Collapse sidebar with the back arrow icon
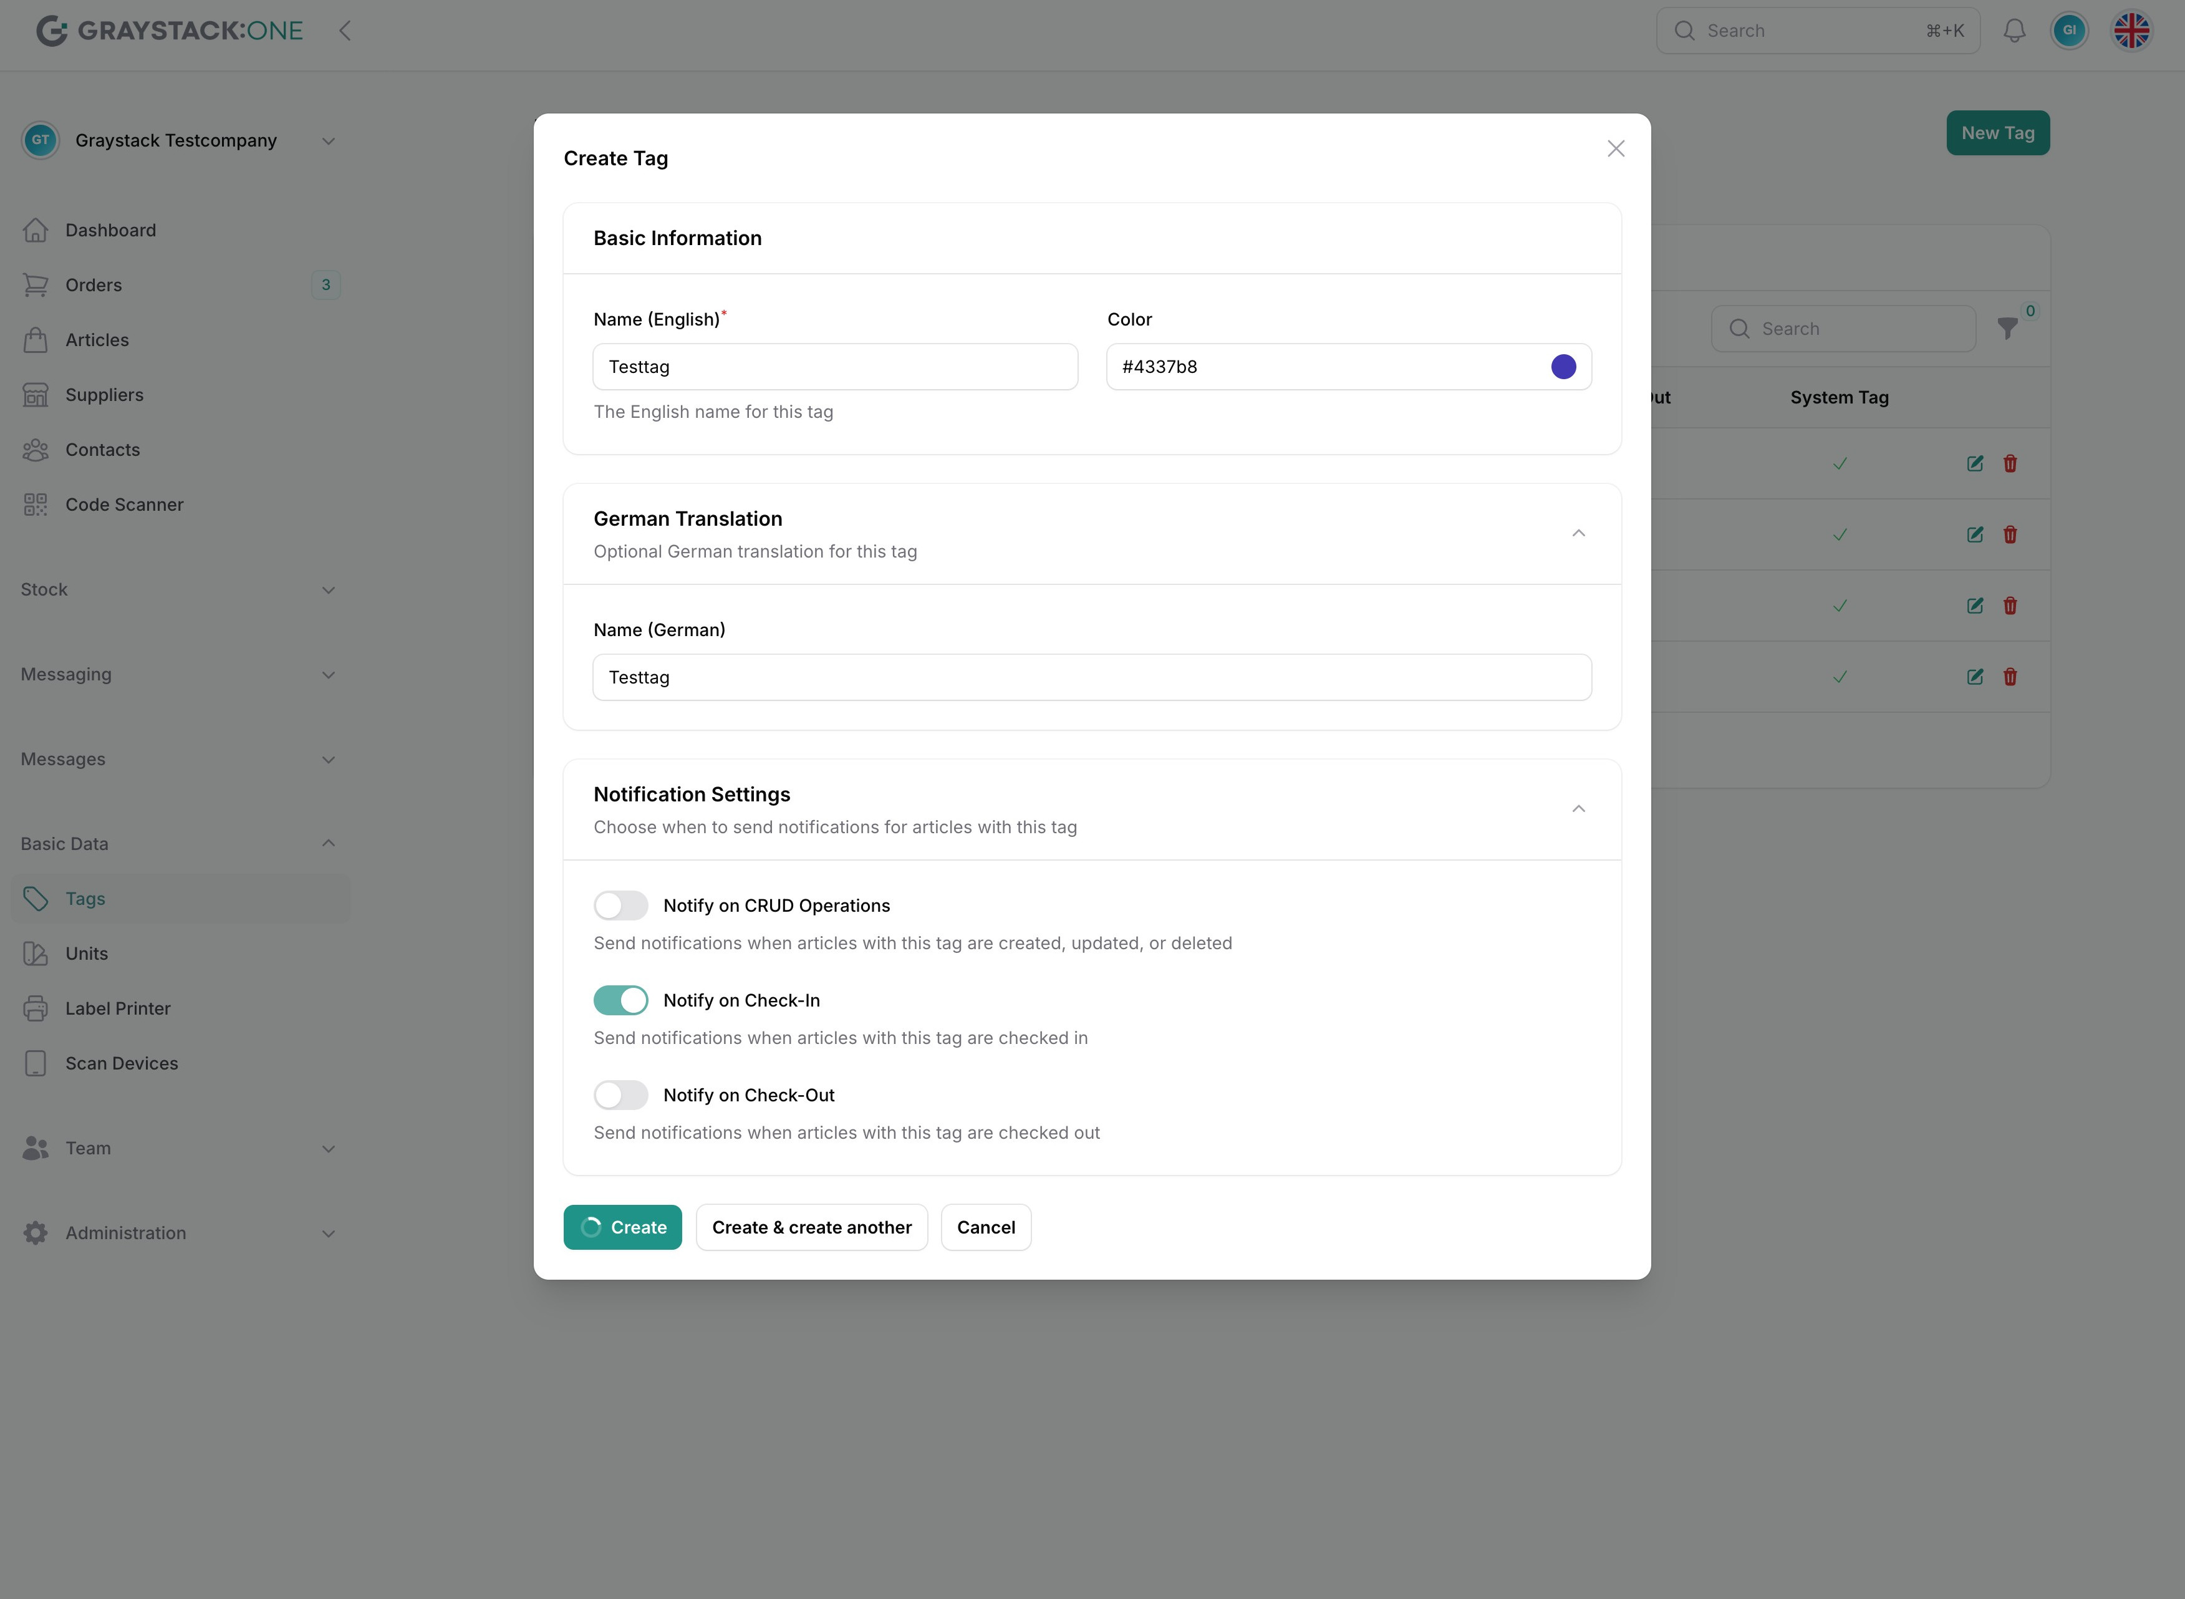The width and height of the screenshot is (2185, 1599). click(345, 31)
